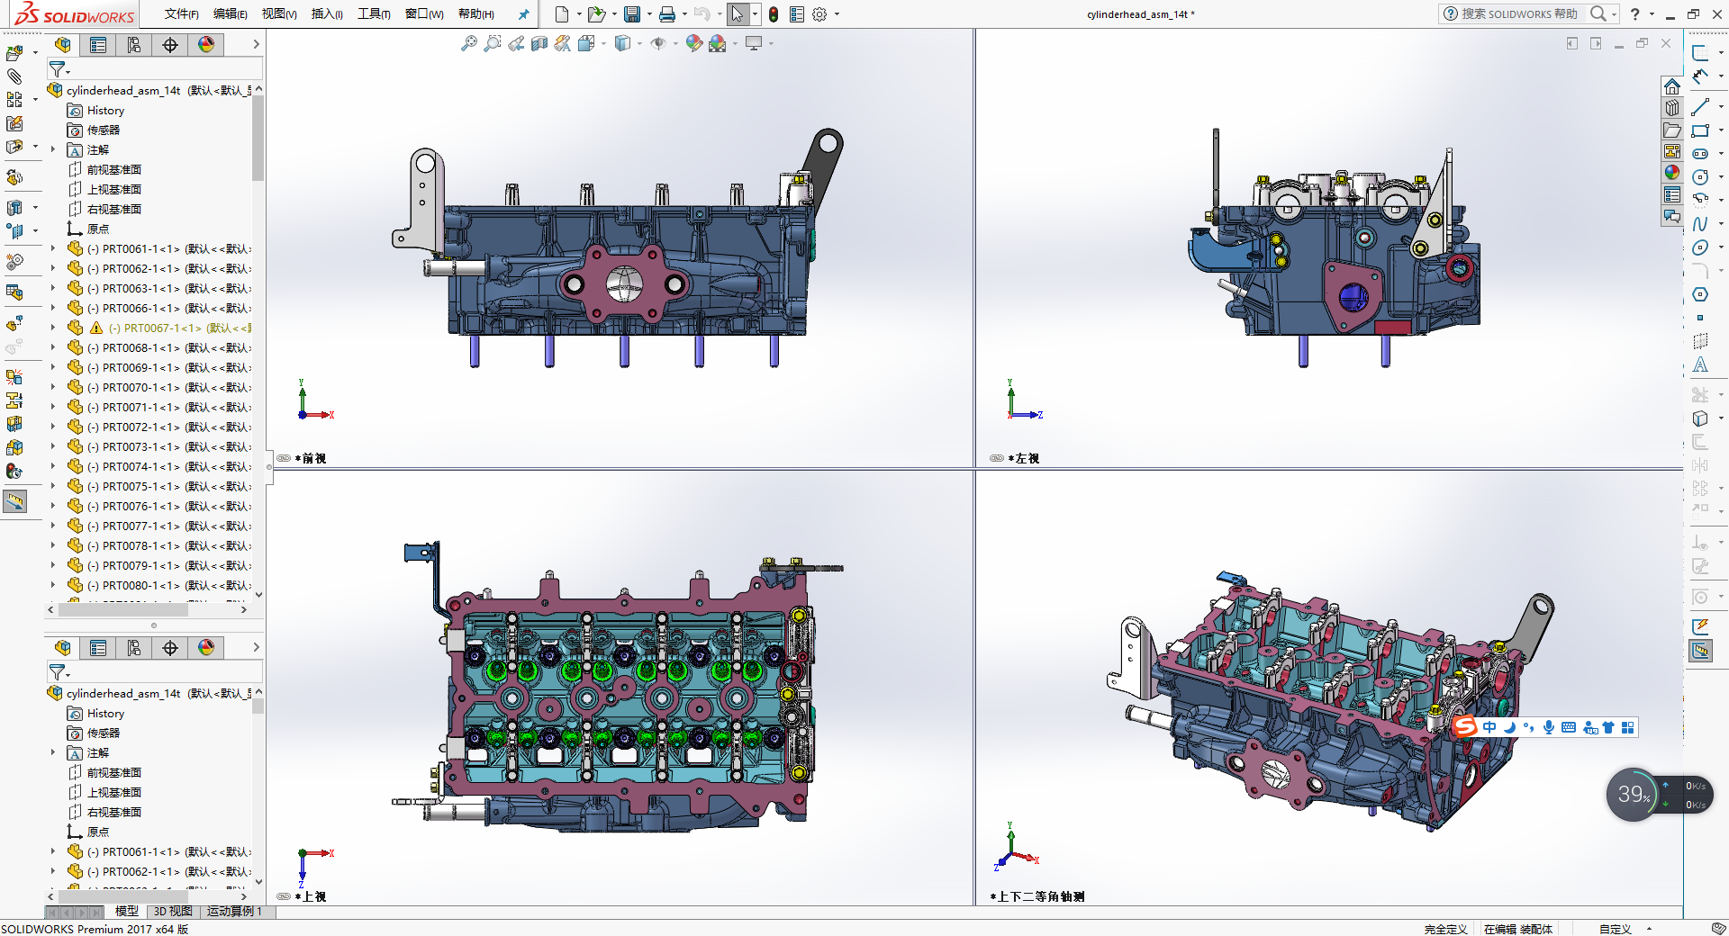Expand the 注解 folder in upper tree
The width and height of the screenshot is (1729, 936).
53,149
